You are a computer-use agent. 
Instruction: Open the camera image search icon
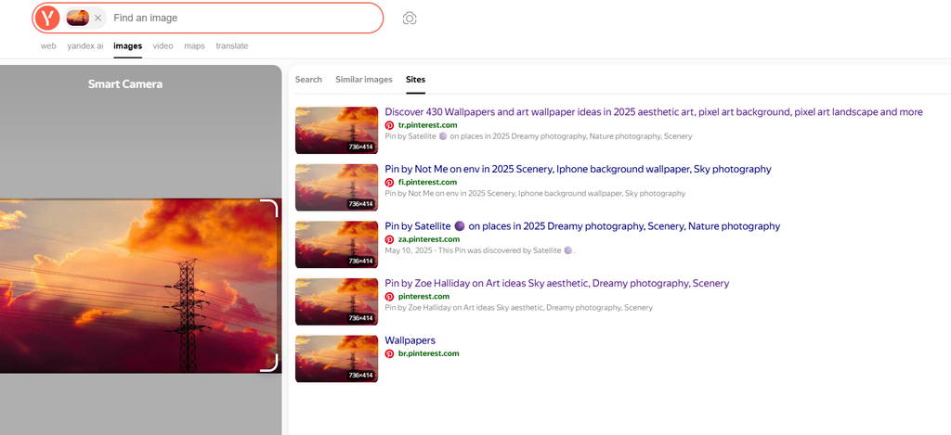click(x=410, y=19)
